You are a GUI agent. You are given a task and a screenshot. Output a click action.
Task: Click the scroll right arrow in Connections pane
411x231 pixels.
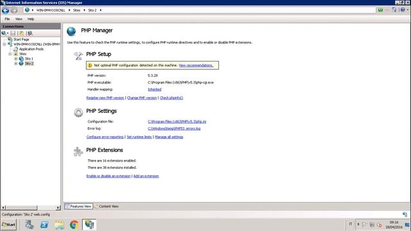pos(58,208)
